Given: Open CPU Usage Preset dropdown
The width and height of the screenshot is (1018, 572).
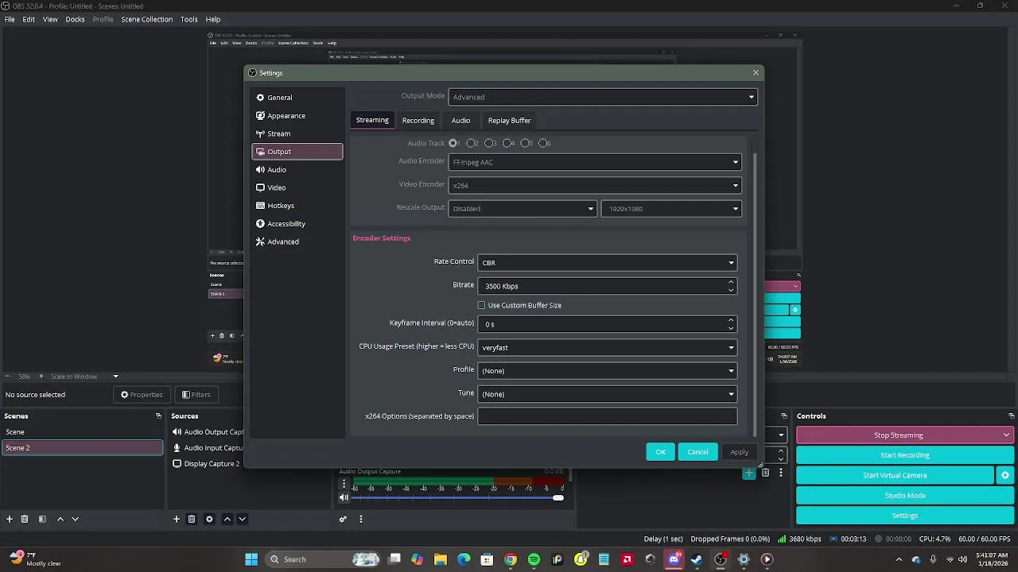Looking at the screenshot, I should pyautogui.click(x=607, y=347).
